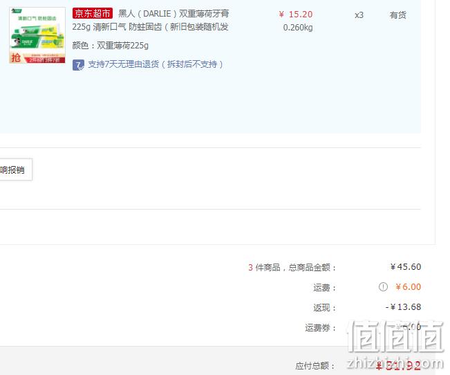Click the ¥15.20 unit price
Viewport: 450px width, 375px height.
(296, 15)
